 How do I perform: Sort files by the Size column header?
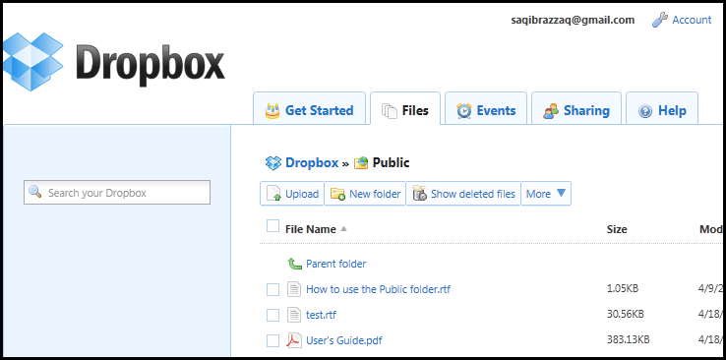pyautogui.click(x=617, y=229)
